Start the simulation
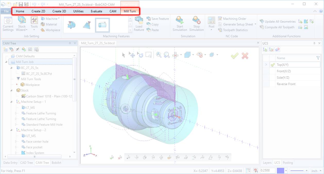The height and width of the screenshot is (174, 324). (180, 24)
